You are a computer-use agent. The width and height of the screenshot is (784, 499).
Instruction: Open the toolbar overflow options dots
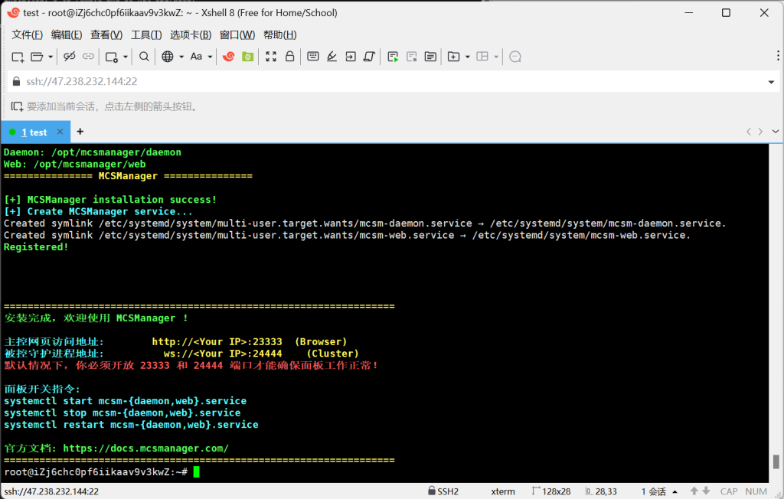778,56
